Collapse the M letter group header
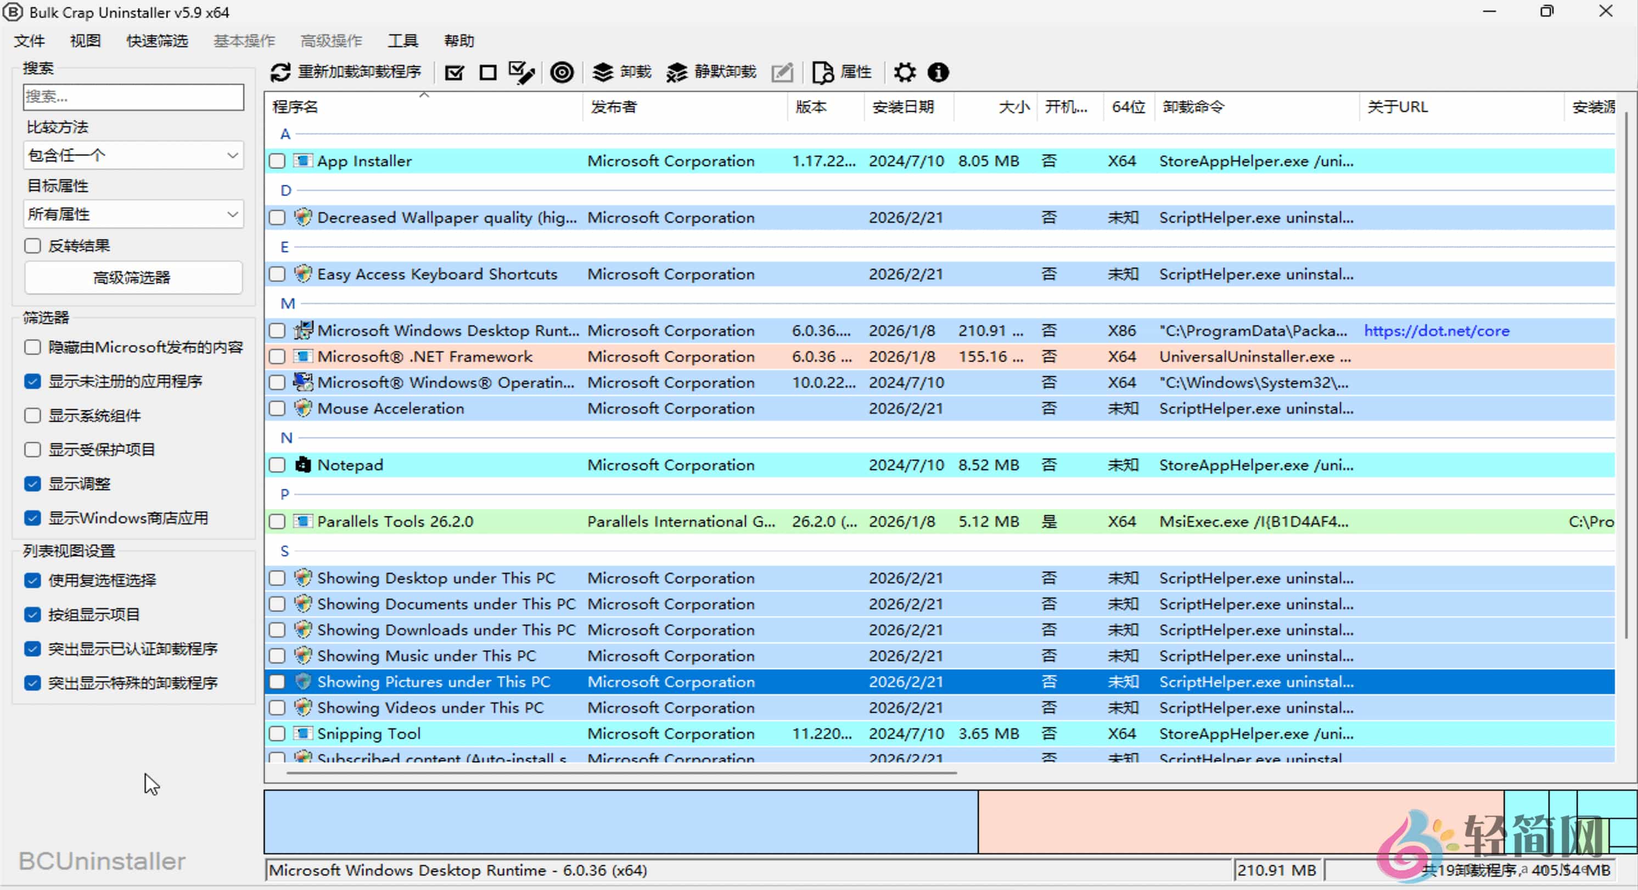This screenshot has height=890, width=1638. pyautogui.click(x=288, y=303)
